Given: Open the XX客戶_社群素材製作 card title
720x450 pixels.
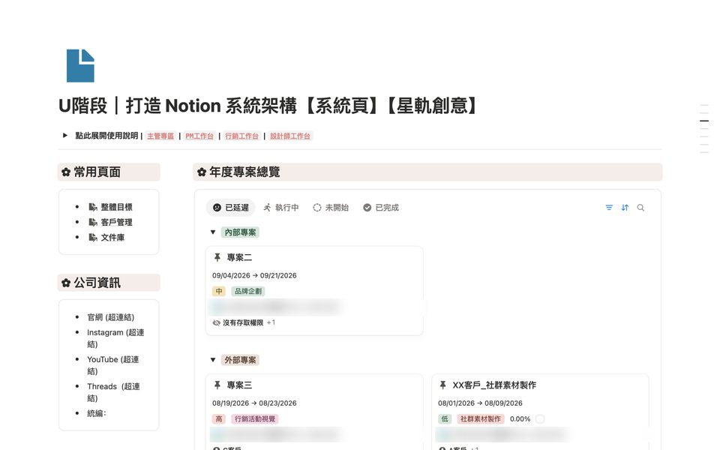Looking at the screenshot, I should point(494,385).
